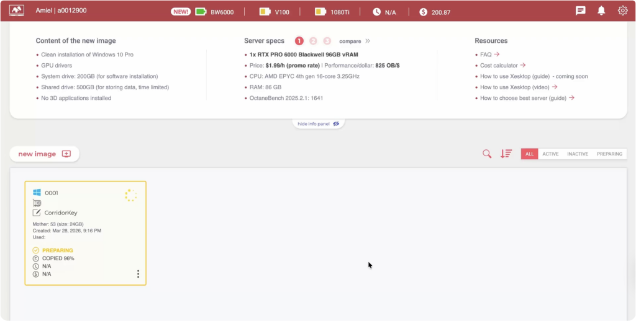This screenshot has height=321, width=636.
Task: Click the Created: Mar 28, 2026 text
Action: coord(67,231)
